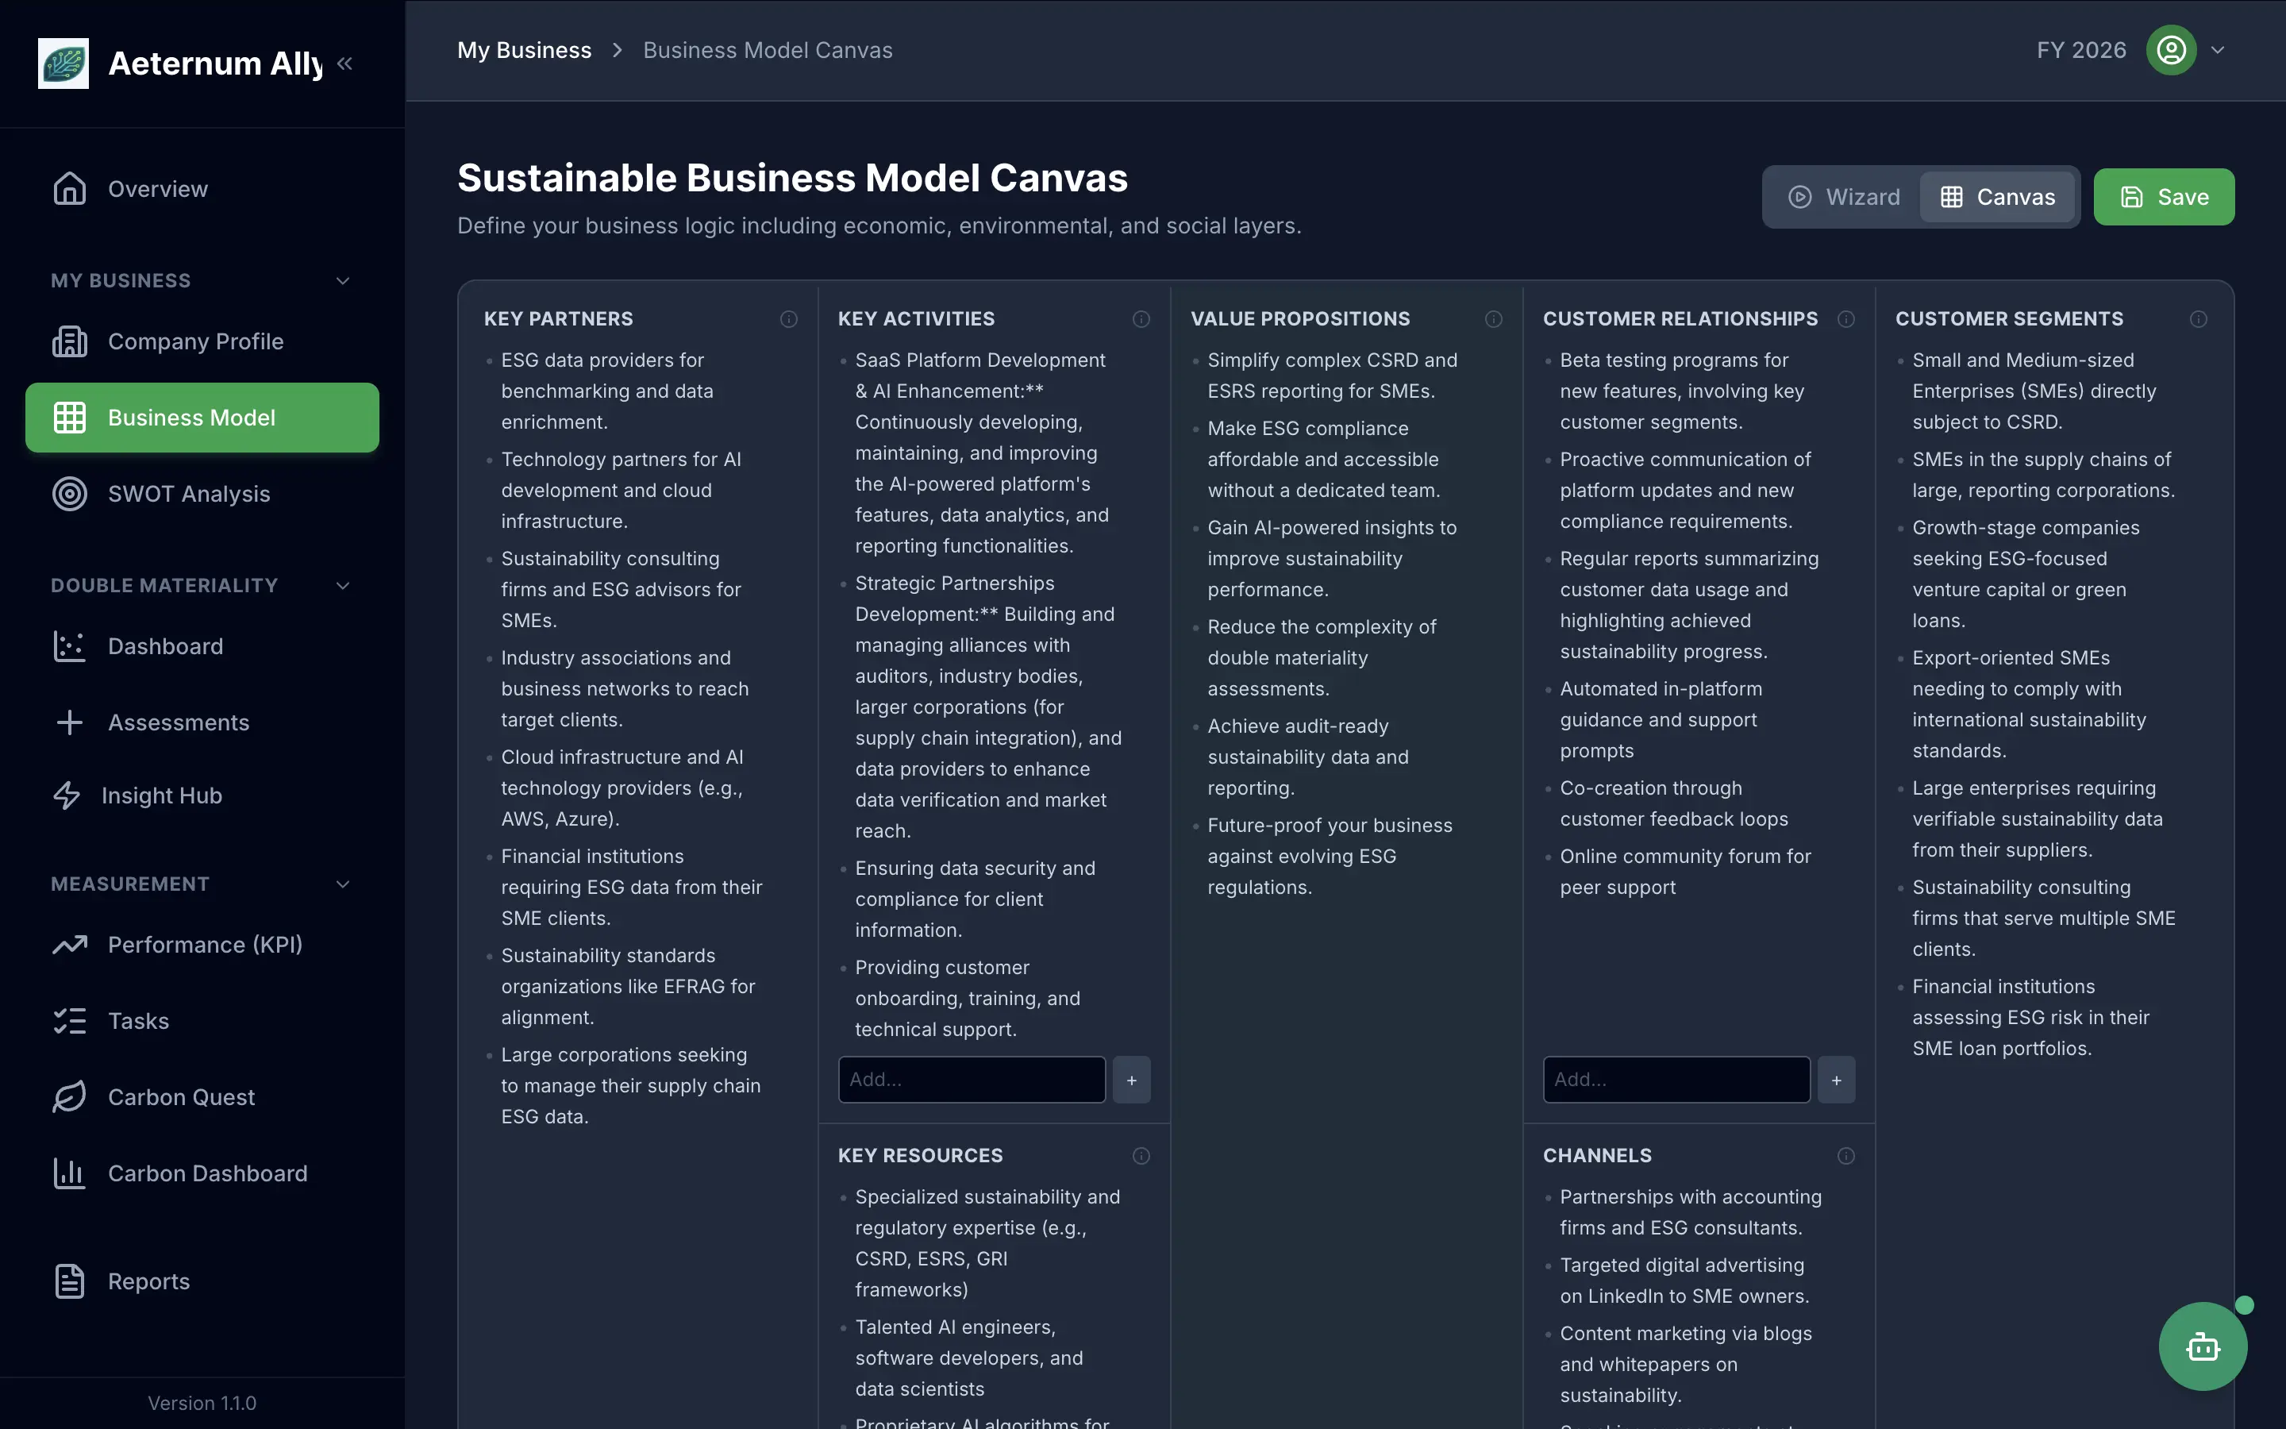Open Company Profile page
Image resolution: width=2286 pixels, height=1429 pixels.
[202, 341]
